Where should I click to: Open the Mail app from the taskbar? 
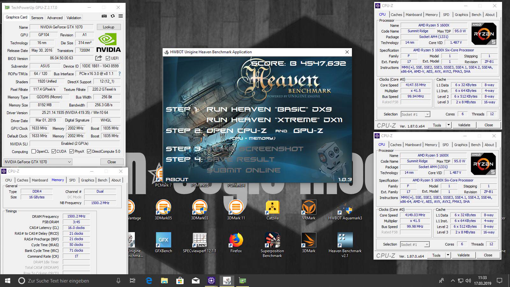pyautogui.click(x=196, y=281)
